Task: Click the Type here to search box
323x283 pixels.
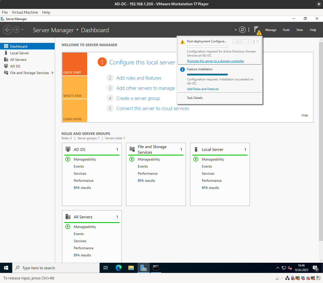Action: (56, 268)
